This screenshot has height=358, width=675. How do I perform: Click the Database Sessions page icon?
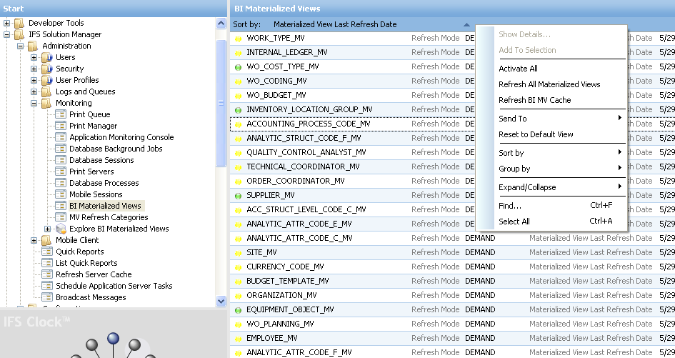pyautogui.click(x=61, y=160)
